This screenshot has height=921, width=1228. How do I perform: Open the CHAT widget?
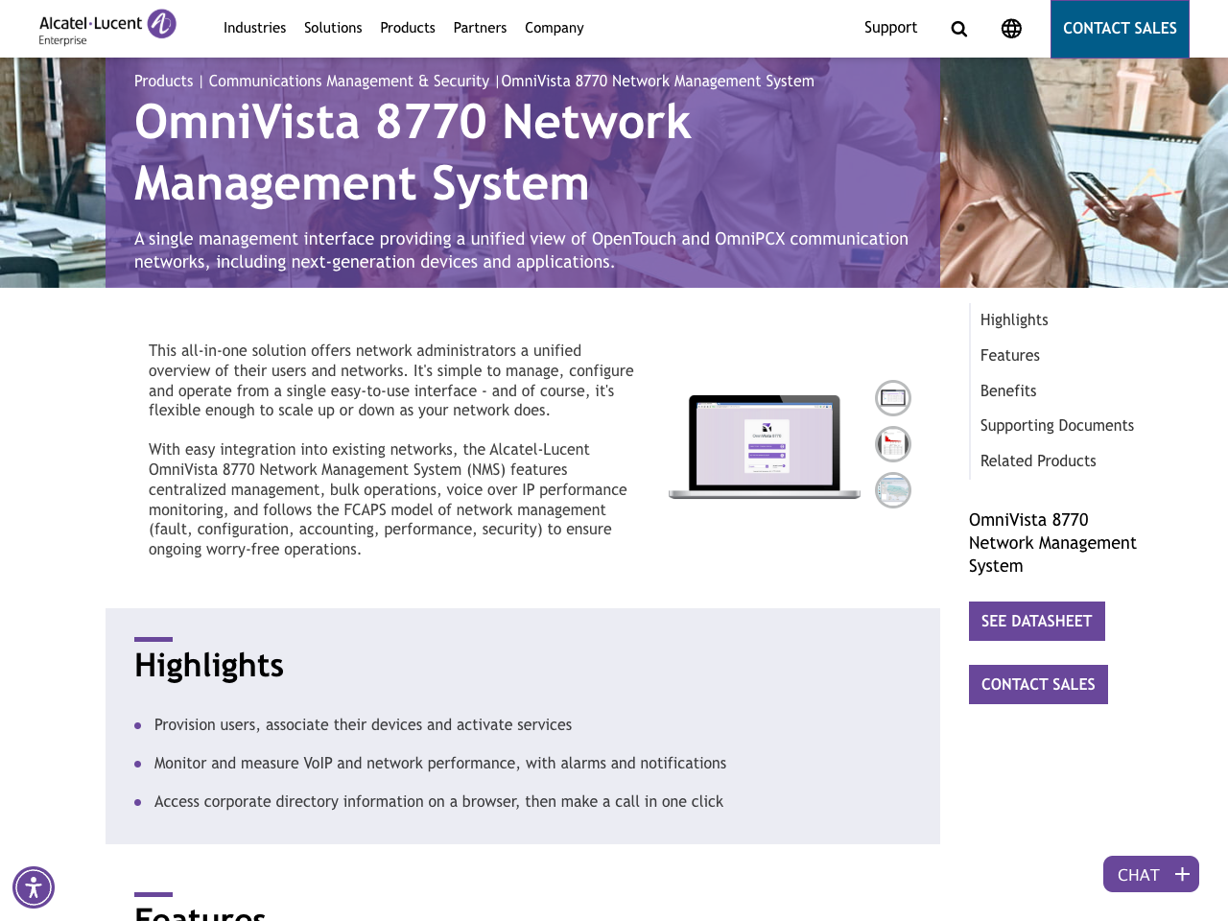coord(1151,874)
